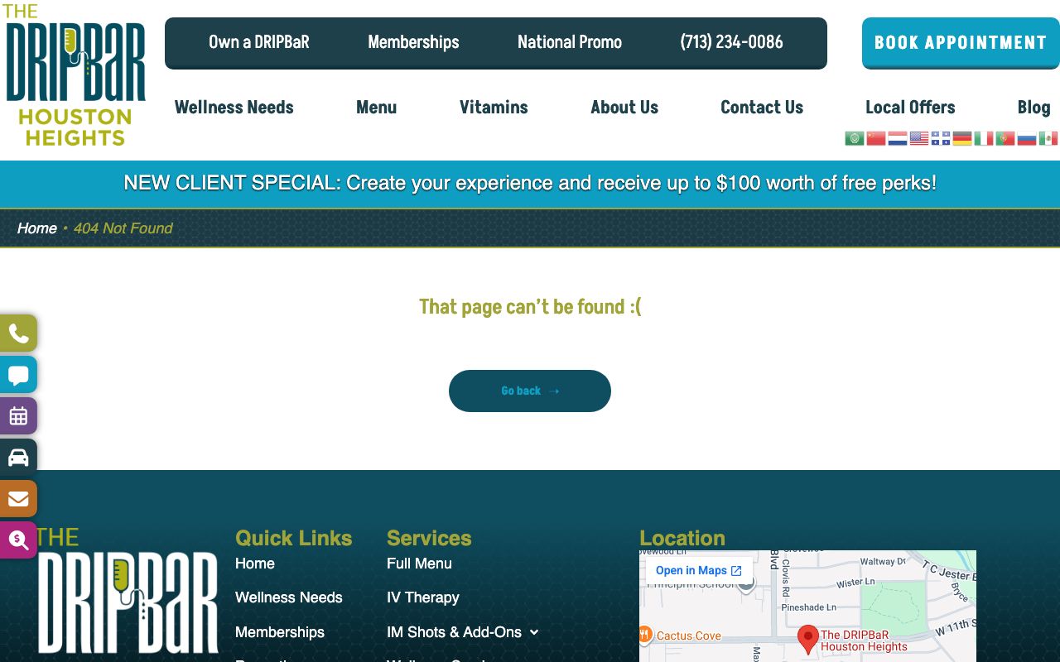Click the Home breadcrumb link
Image resolution: width=1060 pixels, height=662 pixels.
pyautogui.click(x=37, y=228)
